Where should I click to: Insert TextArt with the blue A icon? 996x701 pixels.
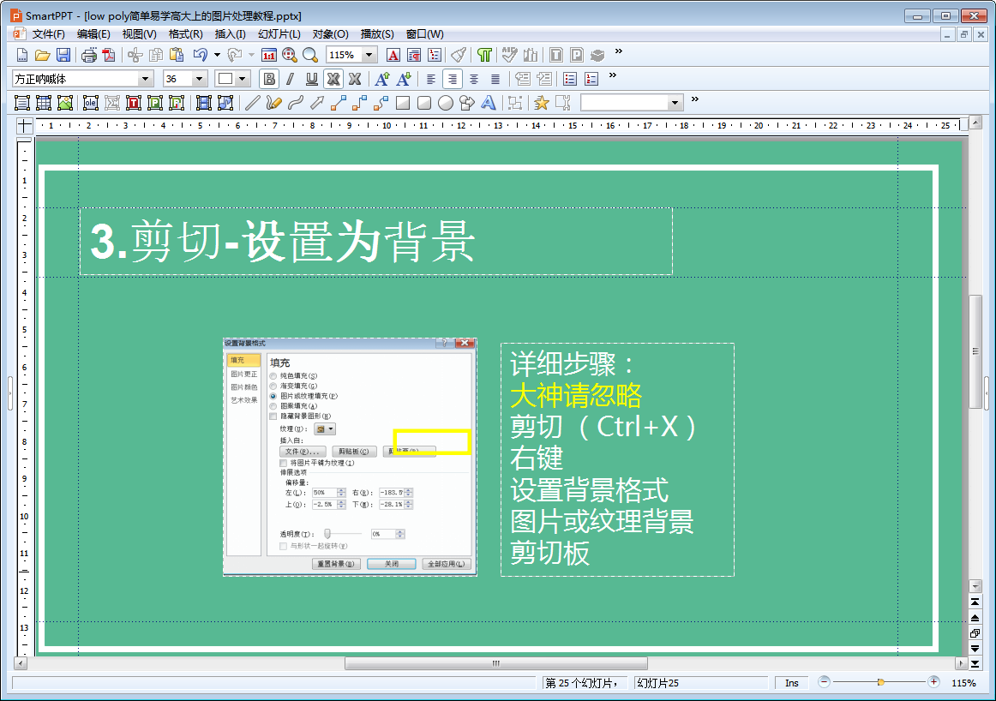pyautogui.click(x=488, y=102)
